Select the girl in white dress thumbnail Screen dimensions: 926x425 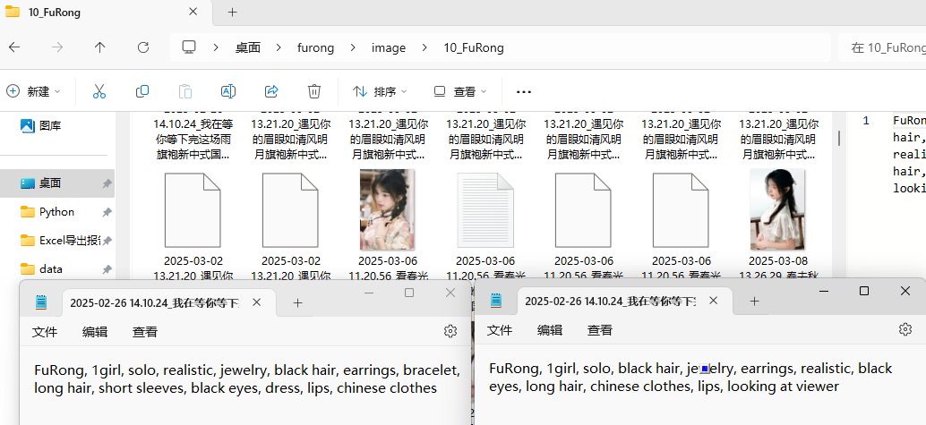[777, 209]
